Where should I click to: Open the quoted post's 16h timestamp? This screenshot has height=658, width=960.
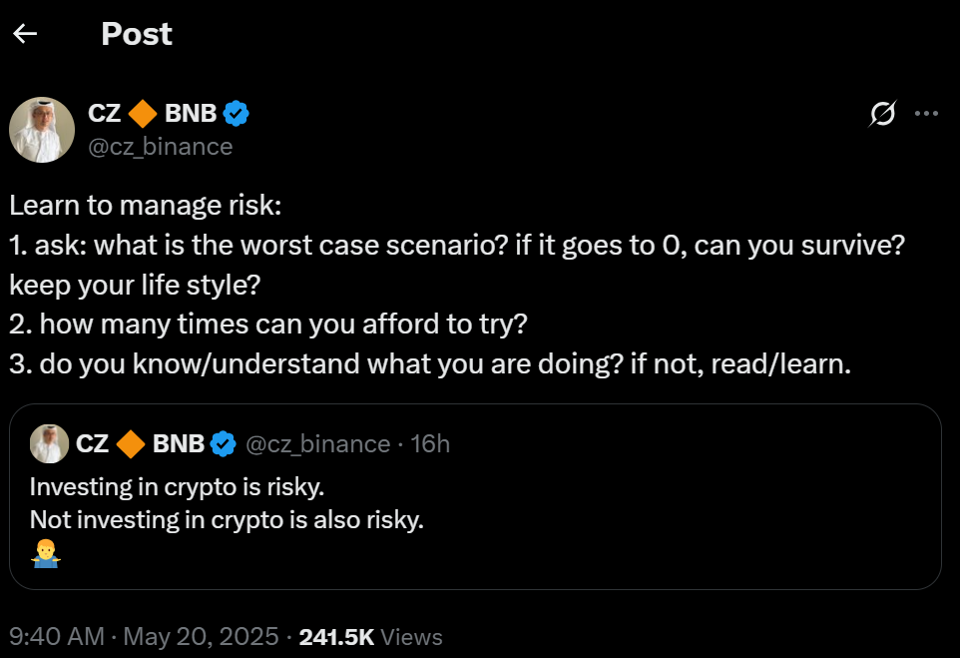[x=430, y=443]
